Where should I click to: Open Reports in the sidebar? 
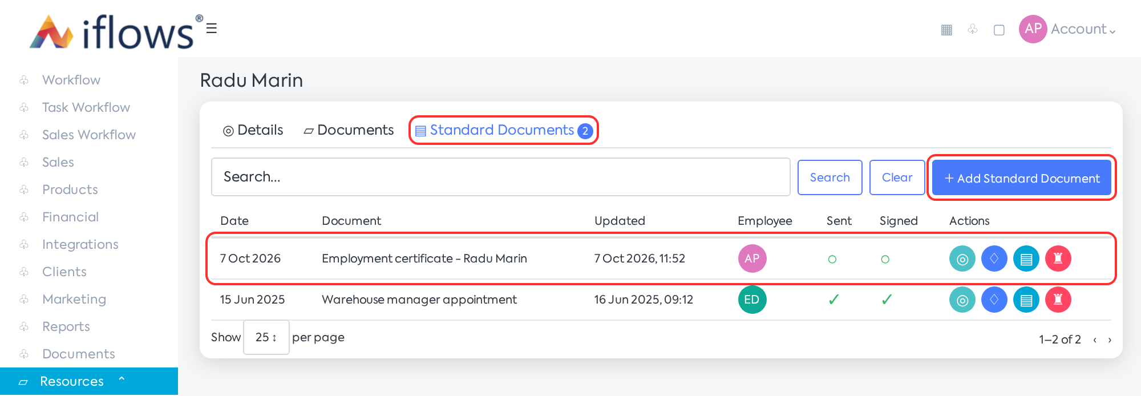click(66, 326)
